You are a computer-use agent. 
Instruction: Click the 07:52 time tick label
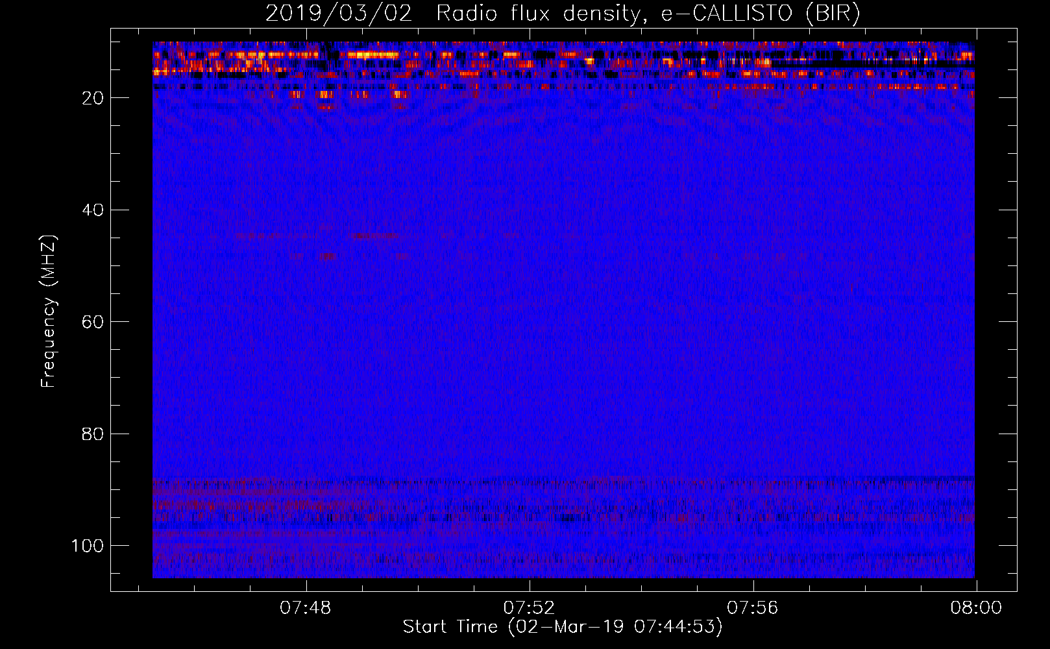(529, 608)
